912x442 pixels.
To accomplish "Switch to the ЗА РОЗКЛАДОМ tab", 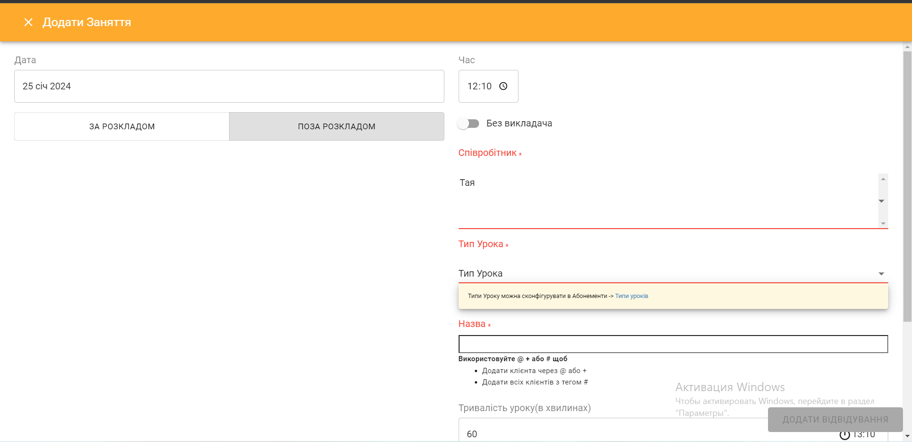I will coord(122,126).
